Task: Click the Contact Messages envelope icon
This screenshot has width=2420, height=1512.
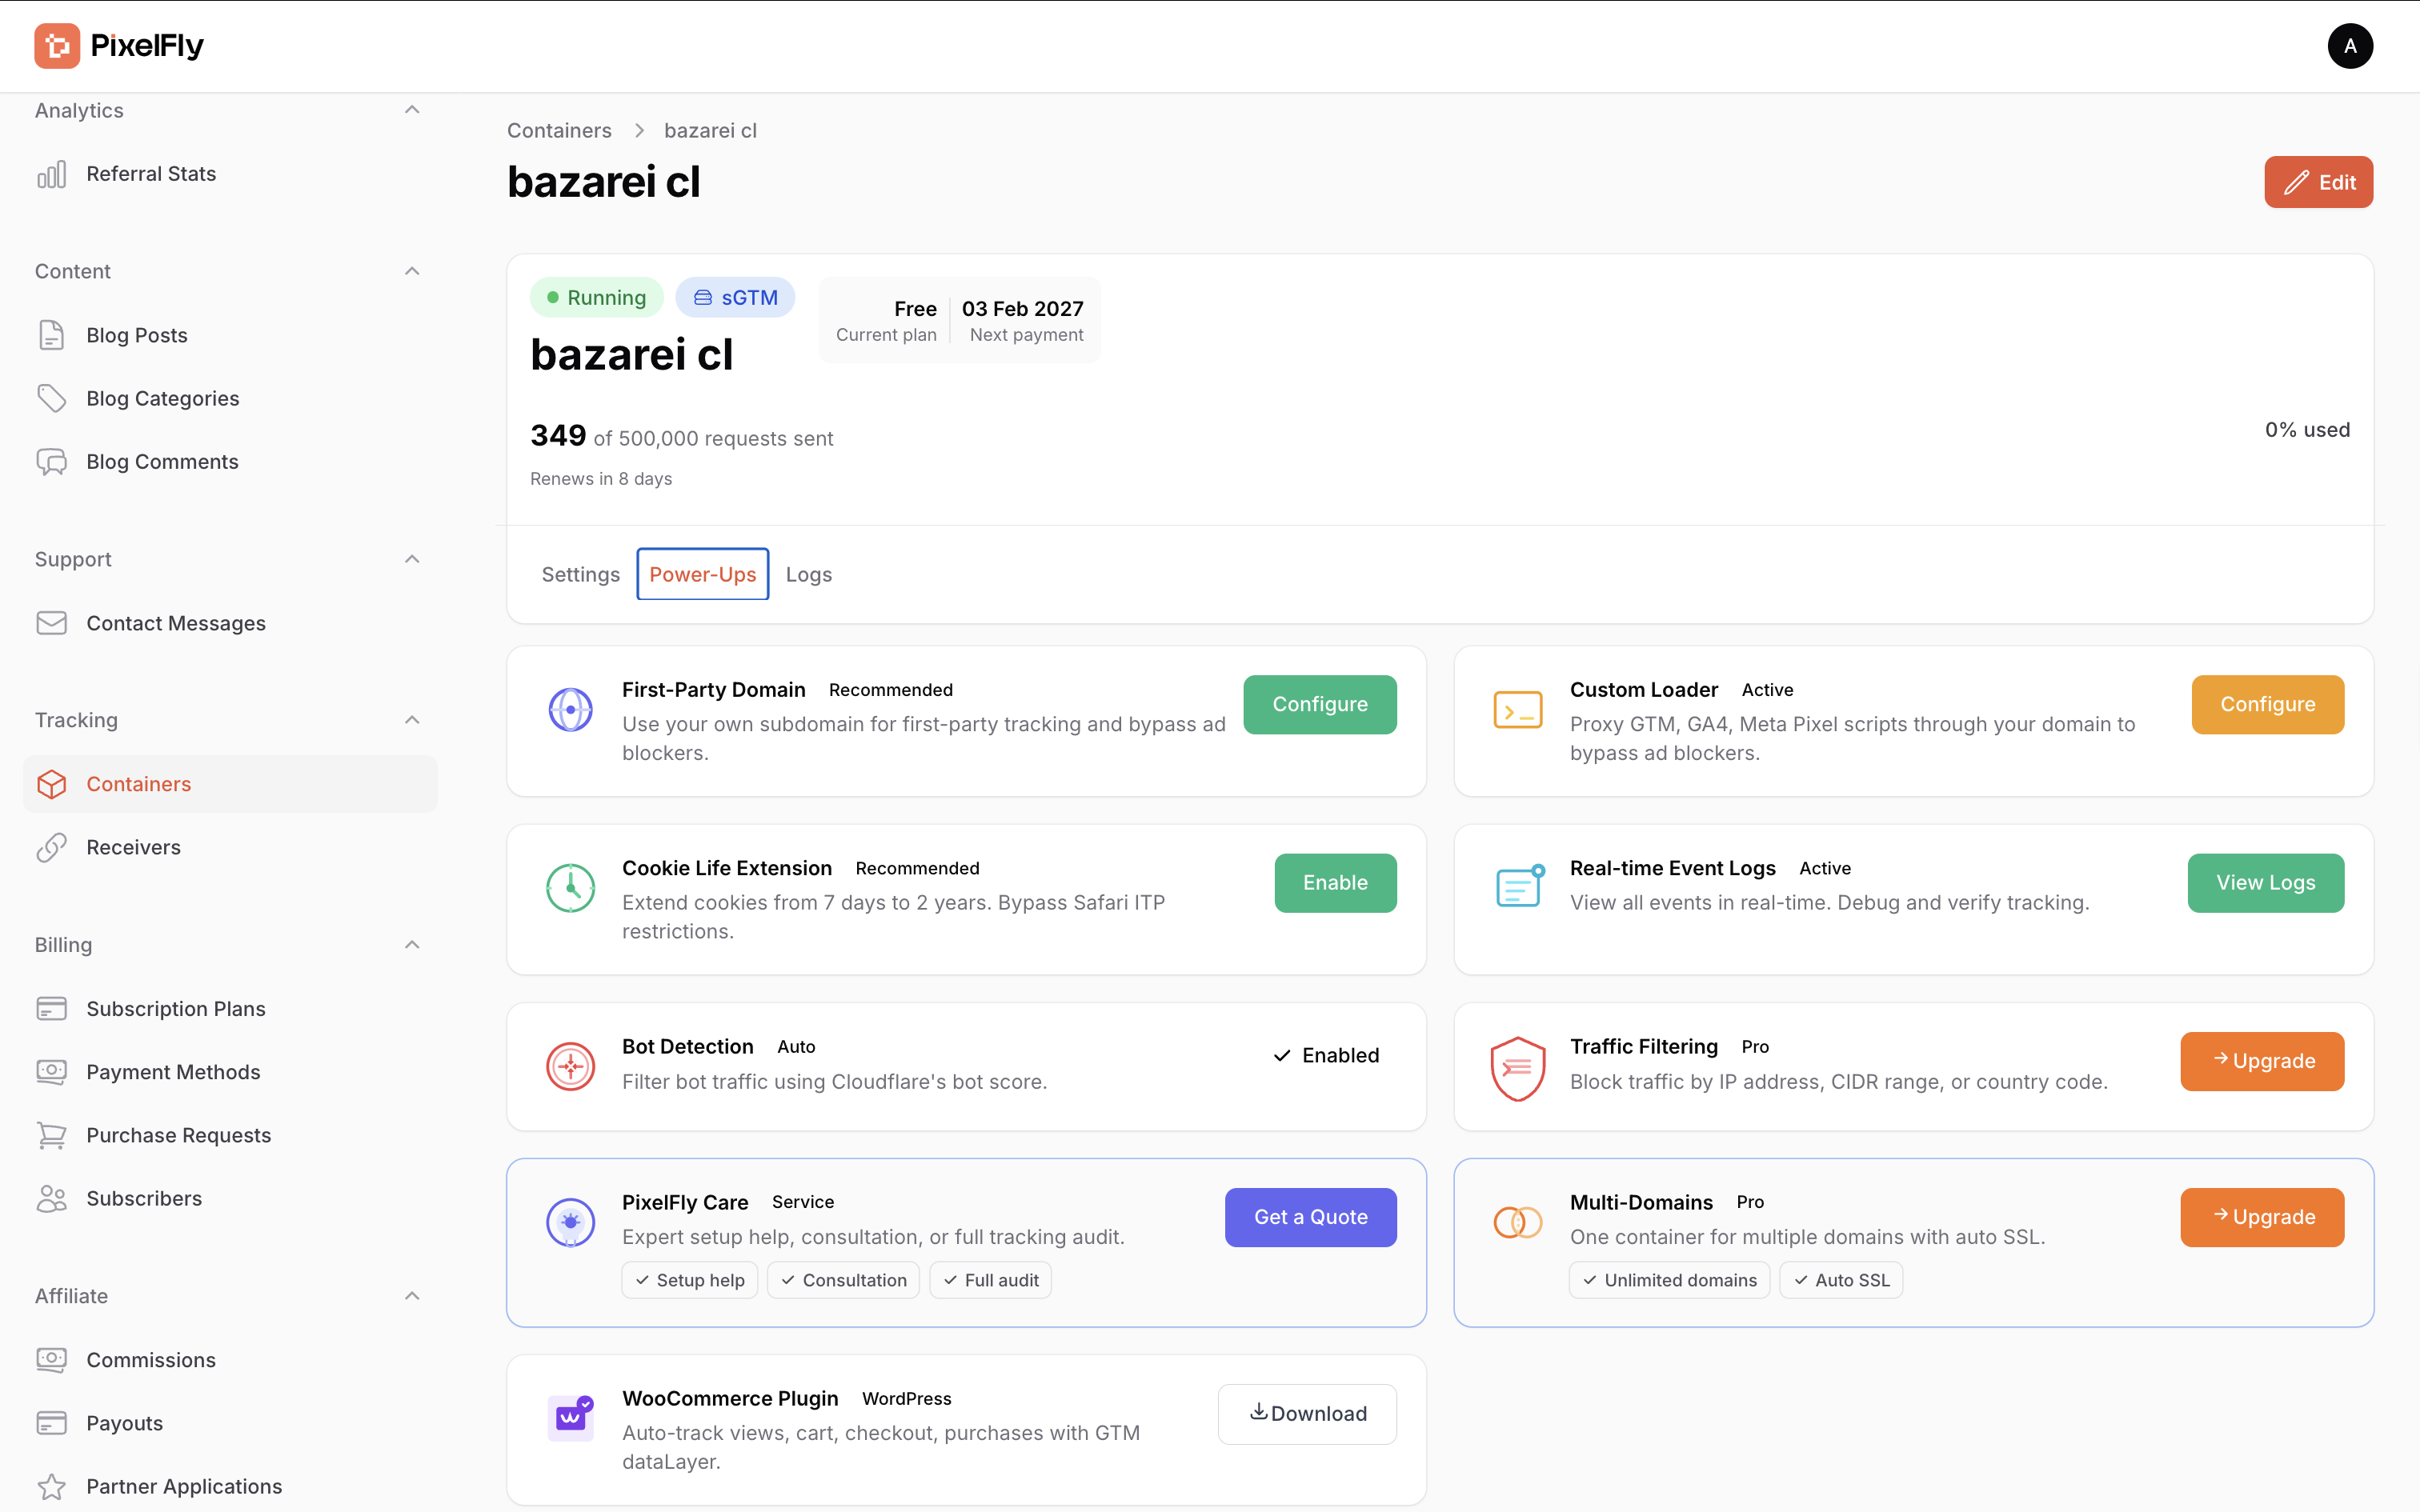Action: (51, 623)
